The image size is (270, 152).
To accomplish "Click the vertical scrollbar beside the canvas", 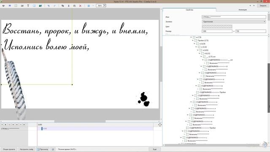I will point(161,64).
